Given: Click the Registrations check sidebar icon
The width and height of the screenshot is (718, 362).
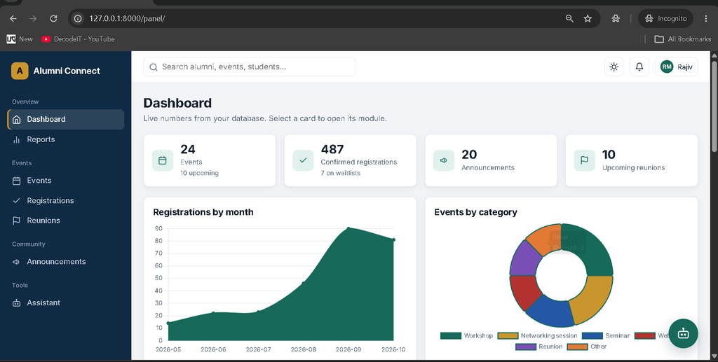Looking at the screenshot, I should click(x=17, y=201).
